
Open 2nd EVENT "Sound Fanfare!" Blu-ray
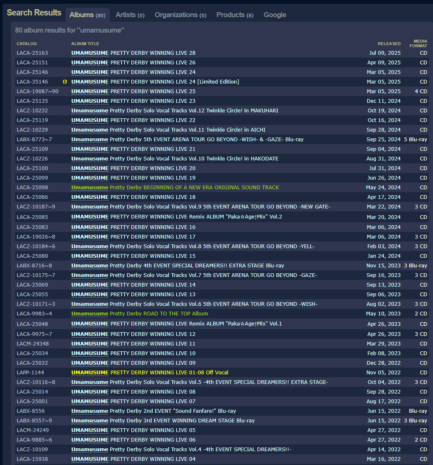click(154, 411)
